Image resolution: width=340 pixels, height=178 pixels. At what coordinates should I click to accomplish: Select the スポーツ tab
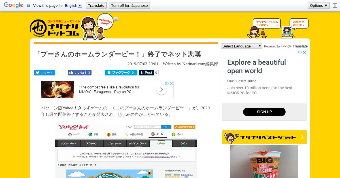click(x=161, y=143)
